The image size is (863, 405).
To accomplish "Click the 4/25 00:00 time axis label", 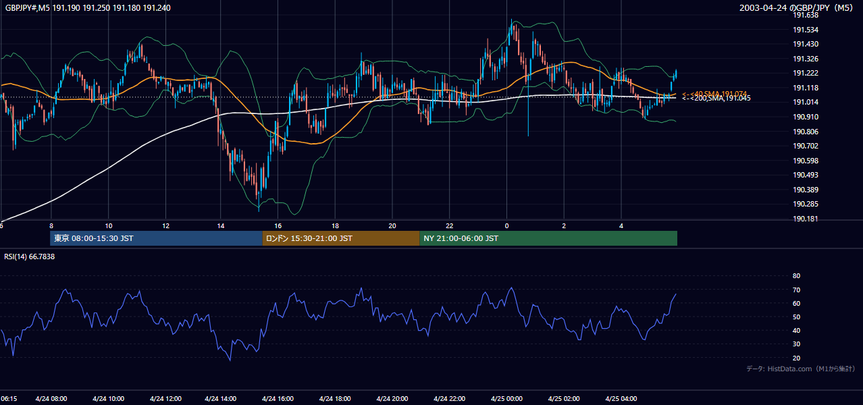I will (507, 399).
